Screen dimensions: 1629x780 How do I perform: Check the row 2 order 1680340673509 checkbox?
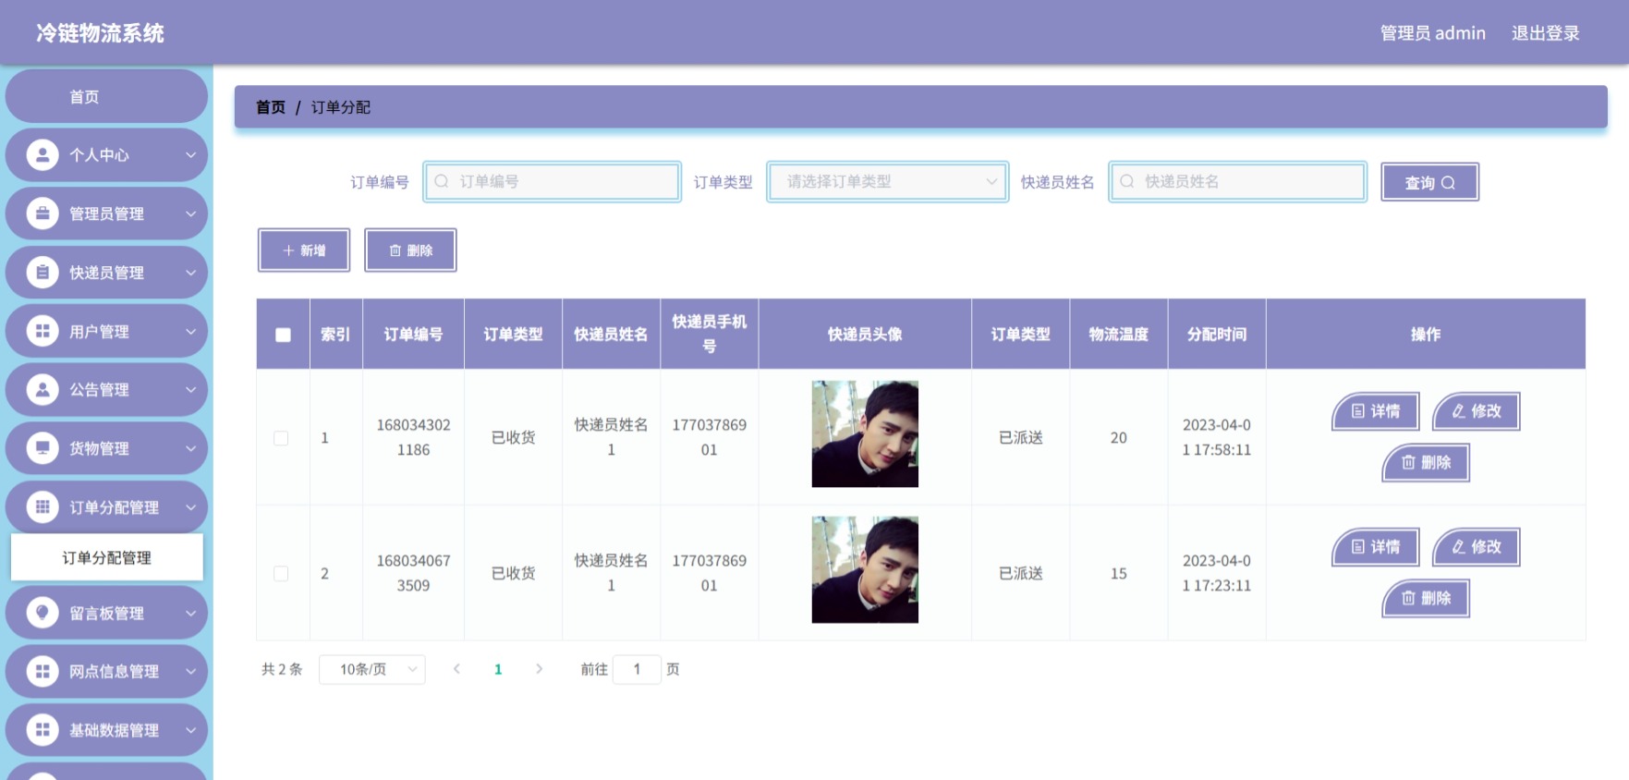tap(281, 574)
